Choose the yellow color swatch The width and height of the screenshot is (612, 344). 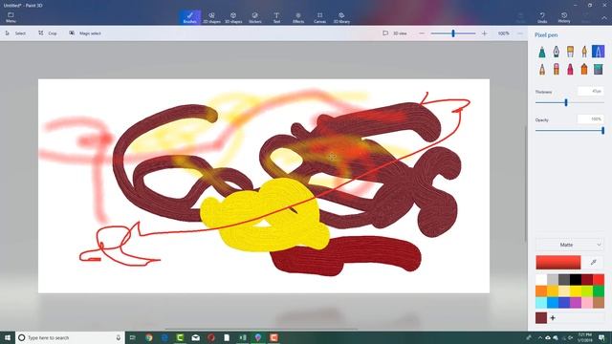point(576,290)
